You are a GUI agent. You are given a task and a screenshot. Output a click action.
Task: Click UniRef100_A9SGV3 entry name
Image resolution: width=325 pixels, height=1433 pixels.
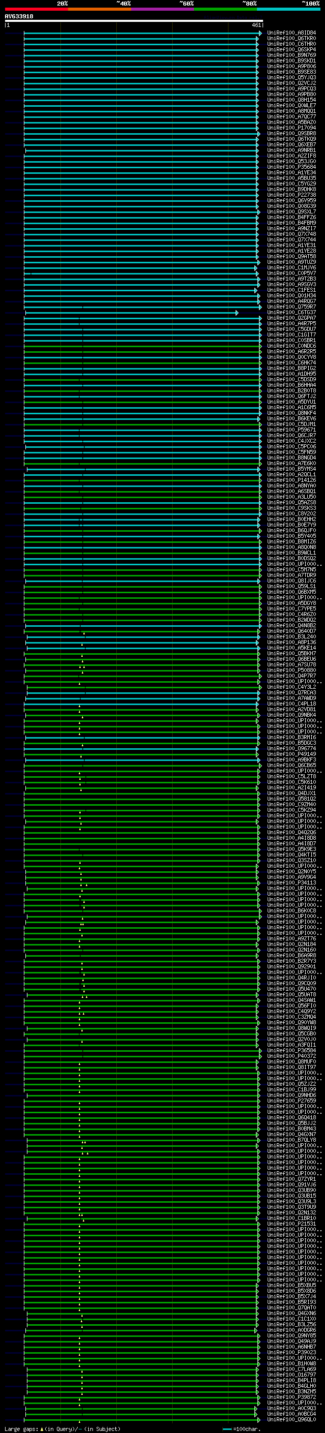click(291, 284)
